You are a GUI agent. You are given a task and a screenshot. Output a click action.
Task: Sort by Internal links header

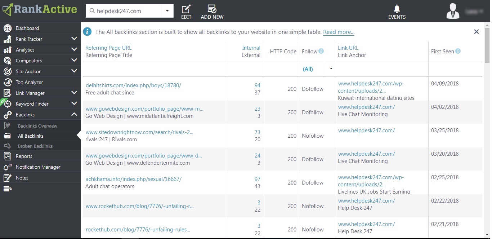pyautogui.click(x=251, y=48)
